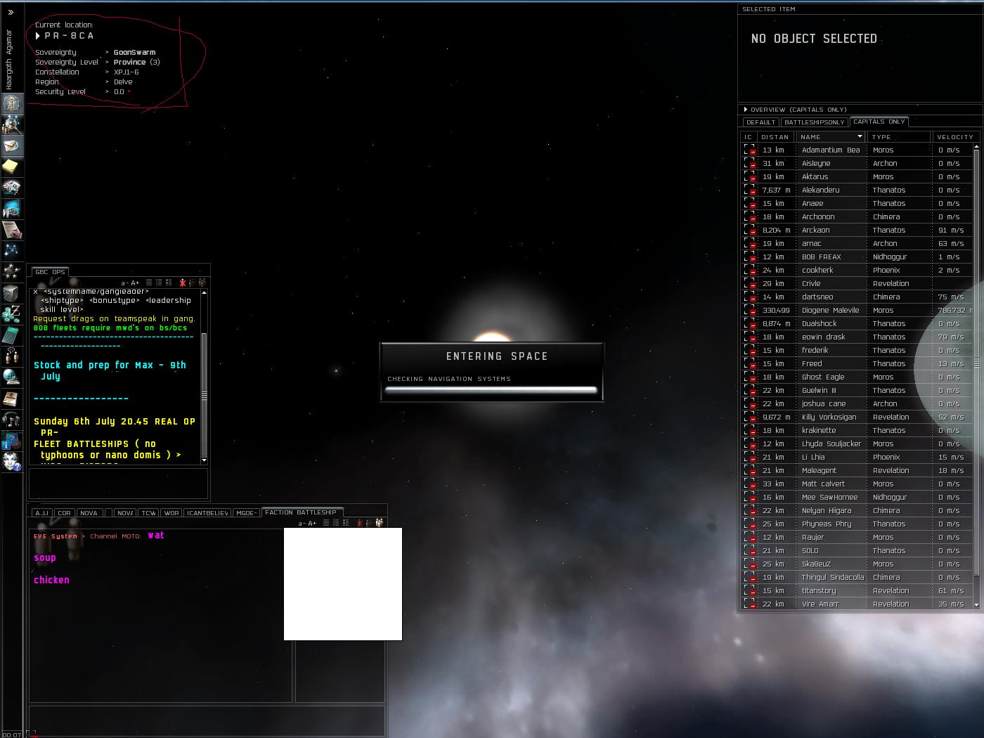This screenshot has width=984, height=738.
Task: Click overview scrollbar up arrow
Action: pyautogui.click(x=976, y=148)
